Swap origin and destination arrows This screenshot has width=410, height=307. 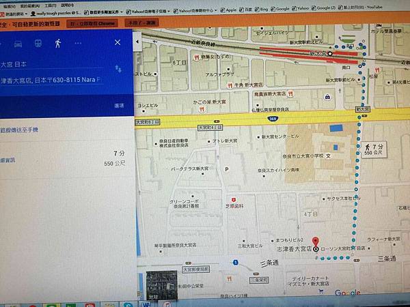pos(118,69)
